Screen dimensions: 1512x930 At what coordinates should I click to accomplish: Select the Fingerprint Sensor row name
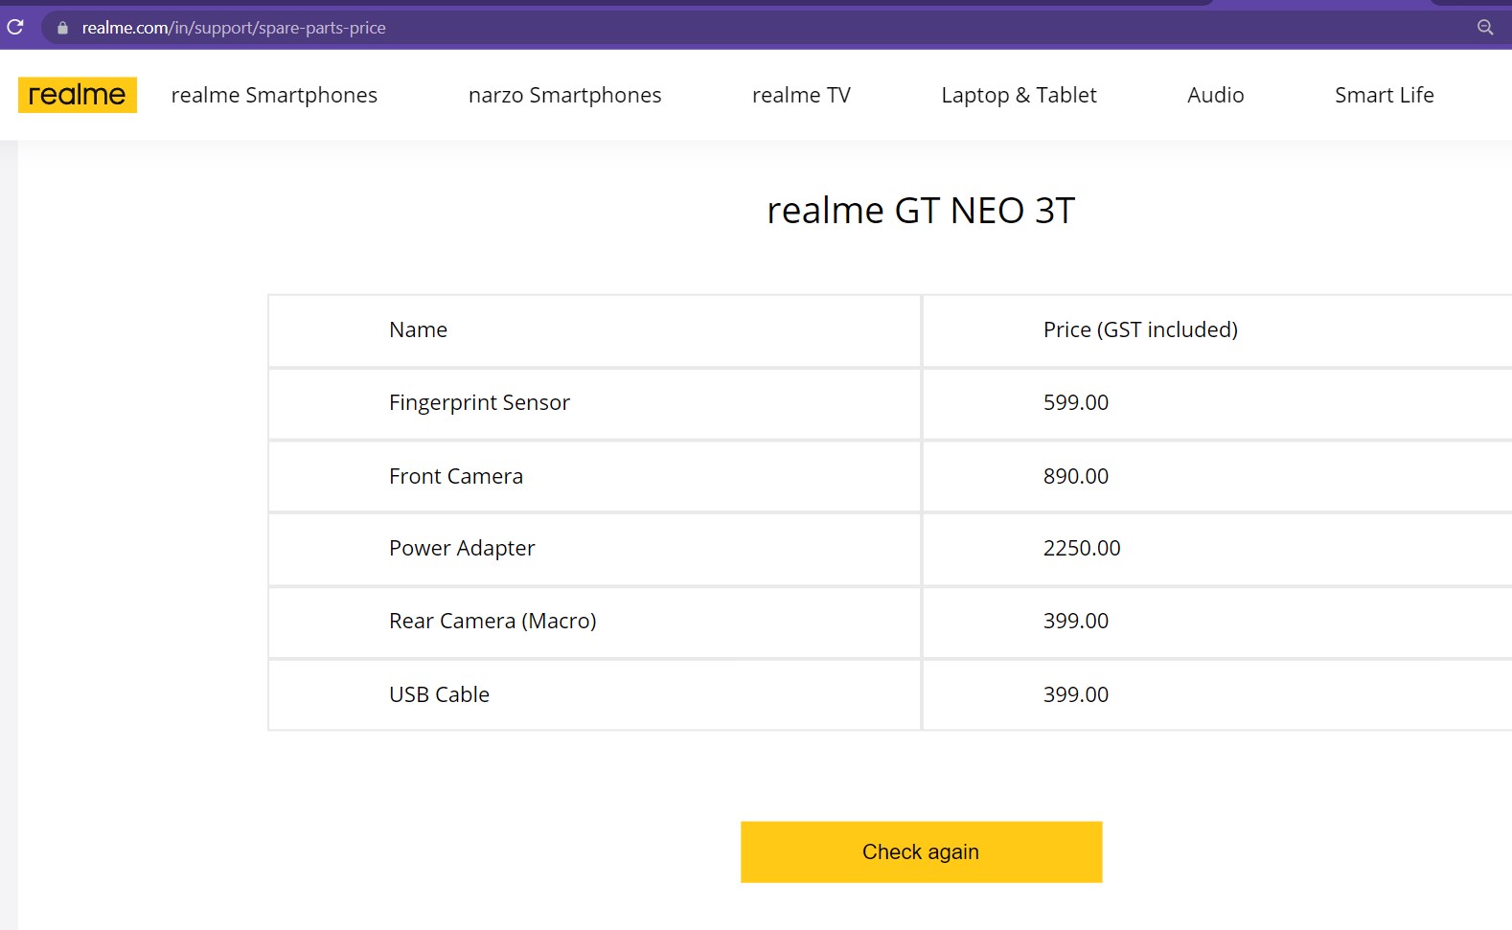pyautogui.click(x=479, y=402)
